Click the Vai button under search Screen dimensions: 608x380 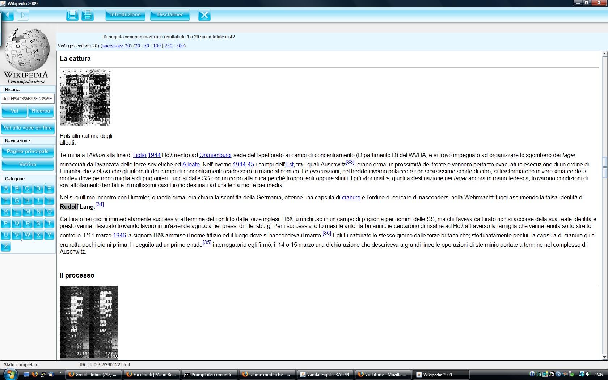(x=14, y=111)
